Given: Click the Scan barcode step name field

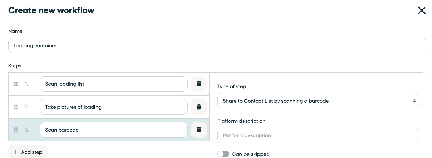Looking at the screenshot, I should 114,130.
